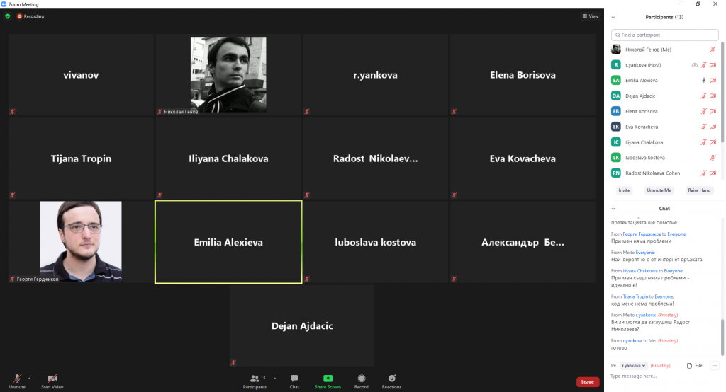Click the Invite button

(624, 190)
